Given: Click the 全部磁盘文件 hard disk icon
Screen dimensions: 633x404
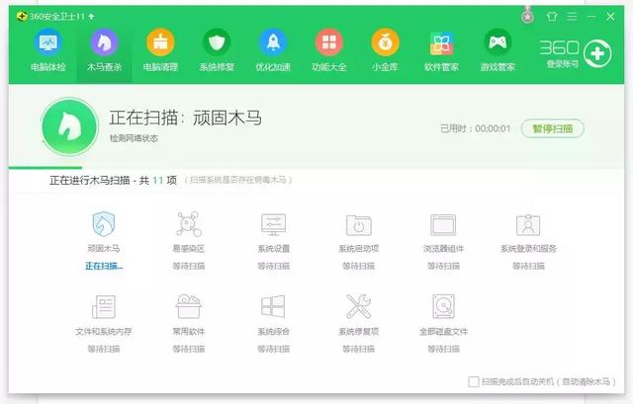Looking at the screenshot, I should [x=443, y=306].
